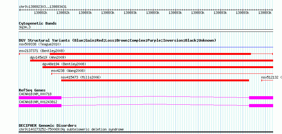Click the thick red bar of esv2137371

tap(151, 54)
